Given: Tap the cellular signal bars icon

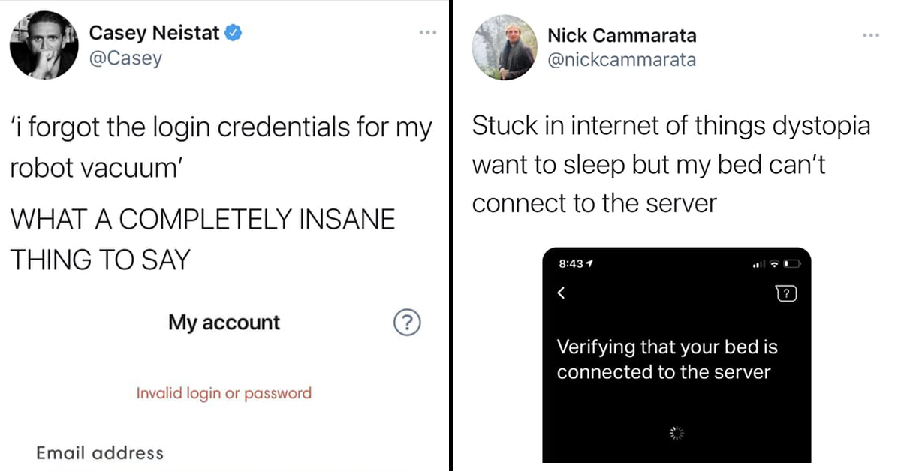Looking at the screenshot, I should [760, 265].
